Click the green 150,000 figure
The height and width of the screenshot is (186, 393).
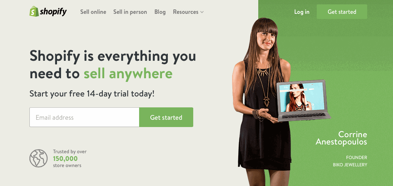coord(65,159)
